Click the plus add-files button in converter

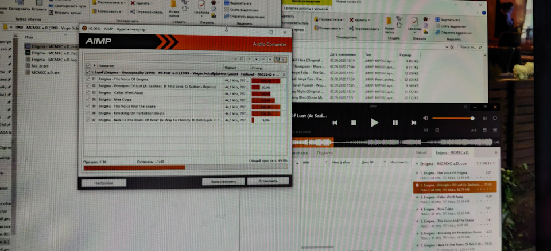click(x=250, y=60)
